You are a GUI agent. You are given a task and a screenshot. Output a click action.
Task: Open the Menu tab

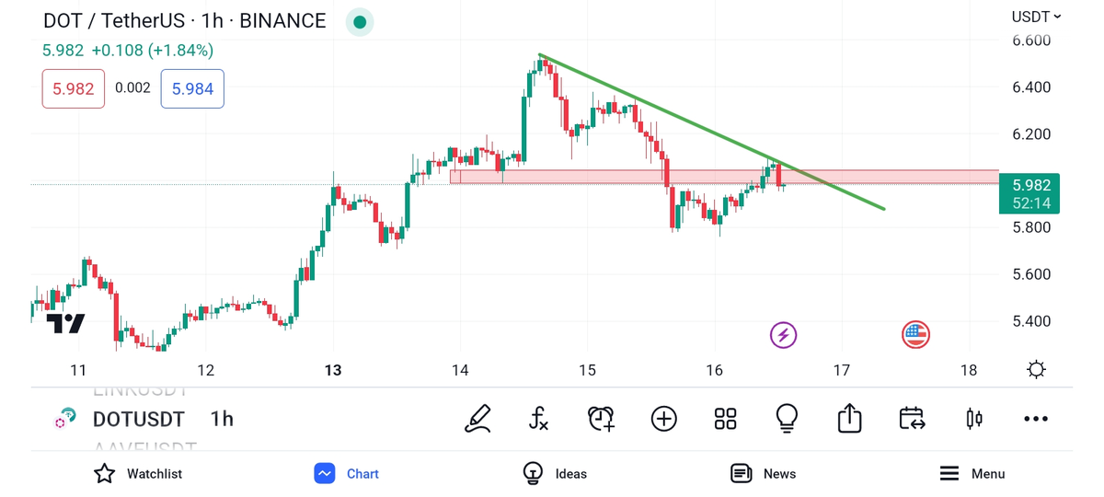point(972,473)
